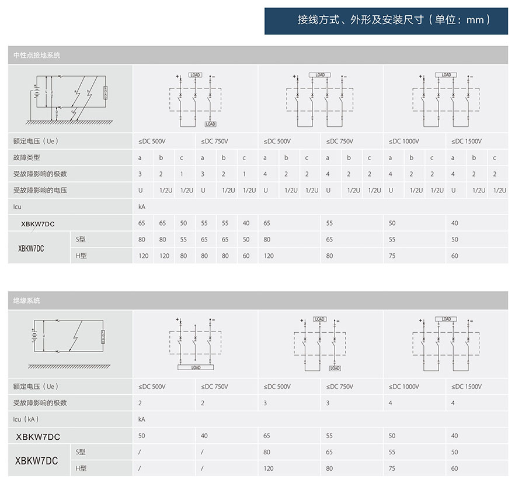This screenshot has height=493, width=515.
Task: Click ≤DC 1500V in the grounded system table
Action: point(466,142)
